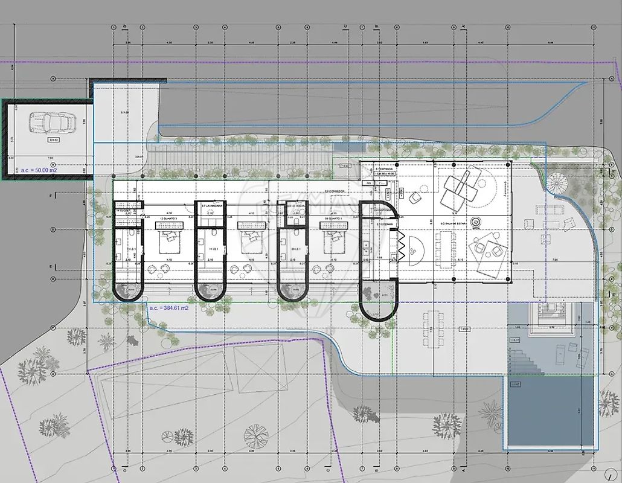This screenshot has width=622, height=483.
Task: Click the Cozinha room label
Action: pyautogui.click(x=384, y=224)
